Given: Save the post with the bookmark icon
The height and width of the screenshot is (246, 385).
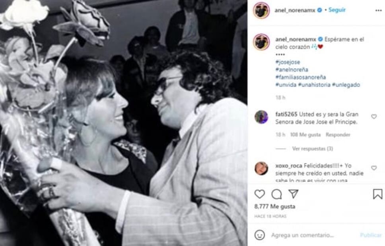Looking at the screenshot, I should pos(377,194).
